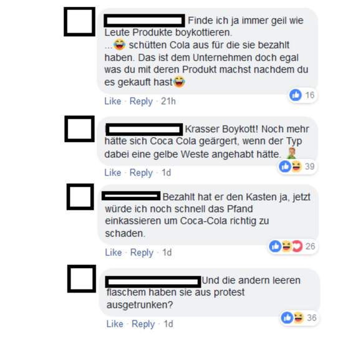Click thumbs-up icon on the 26-reaction comment
363x346 pixels.
point(275,246)
